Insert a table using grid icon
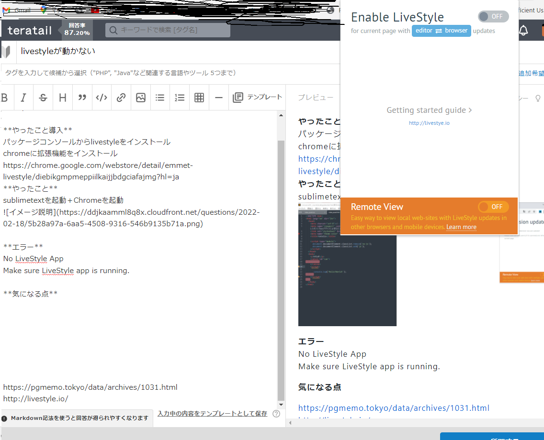Viewport: 544px width, 440px height. click(x=199, y=98)
